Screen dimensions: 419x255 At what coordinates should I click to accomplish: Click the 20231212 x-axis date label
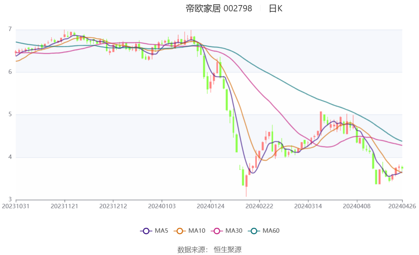click(113, 206)
